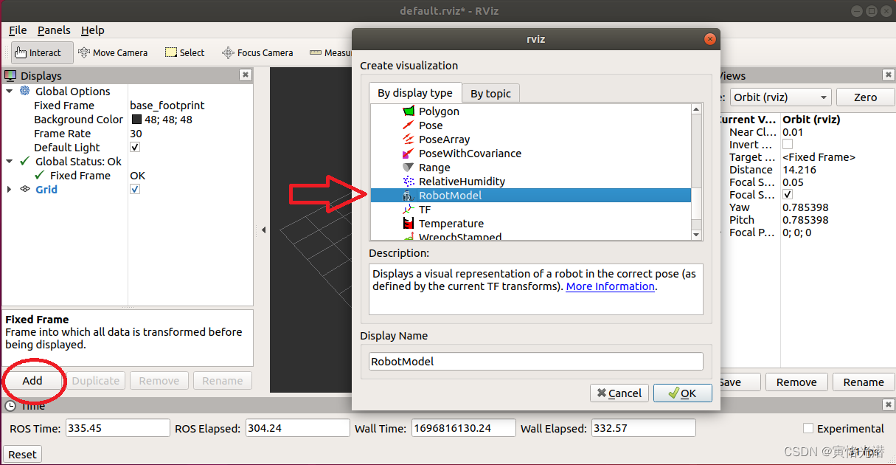This screenshot has width=896, height=465.
Task: Choose PoseWithCovariance icon
Action: [409, 154]
